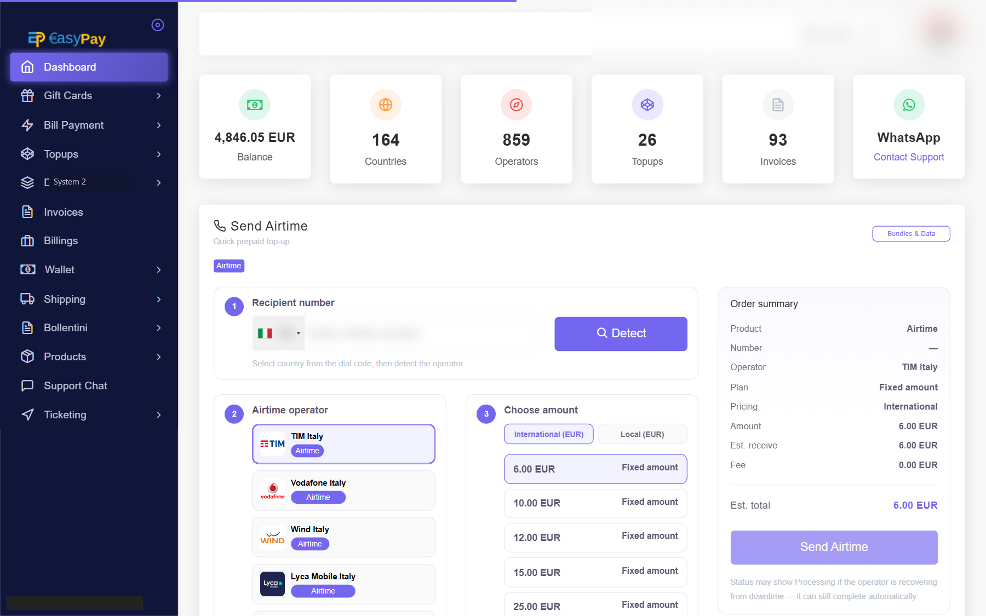Click the sidebar collapse circle icon
Viewport: 986px width, 616px height.
coord(158,25)
